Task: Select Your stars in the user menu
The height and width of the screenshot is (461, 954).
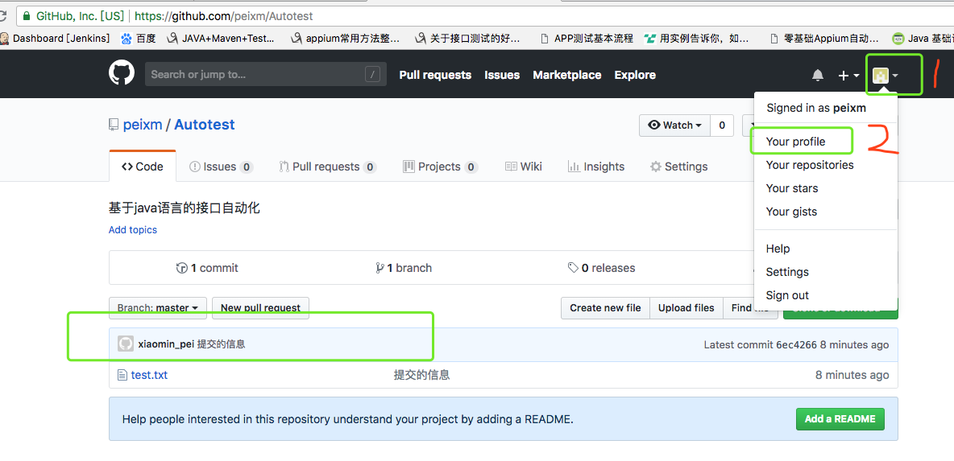Action: tap(791, 188)
